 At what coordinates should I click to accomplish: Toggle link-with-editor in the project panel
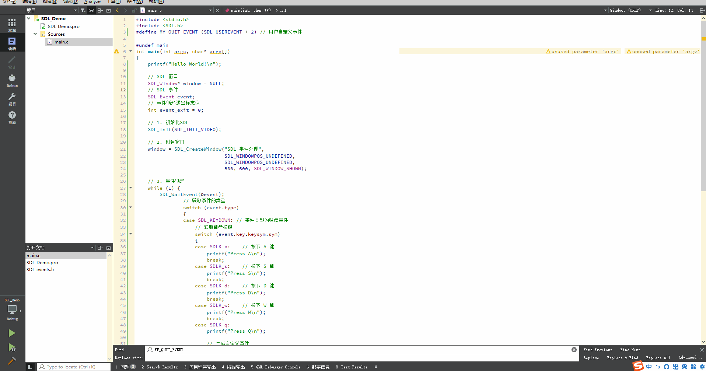pos(91,10)
